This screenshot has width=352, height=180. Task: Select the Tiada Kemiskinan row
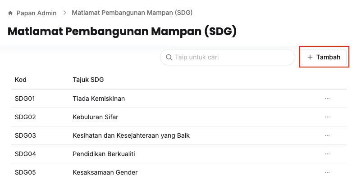99,99
